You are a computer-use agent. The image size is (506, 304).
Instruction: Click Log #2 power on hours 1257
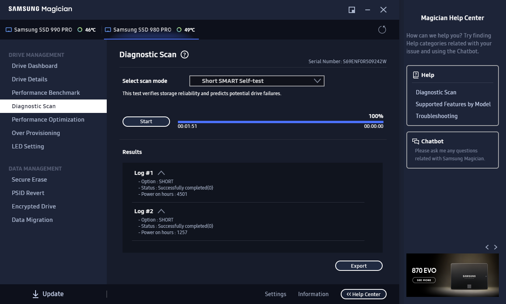pyautogui.click(x=163, y=233)
